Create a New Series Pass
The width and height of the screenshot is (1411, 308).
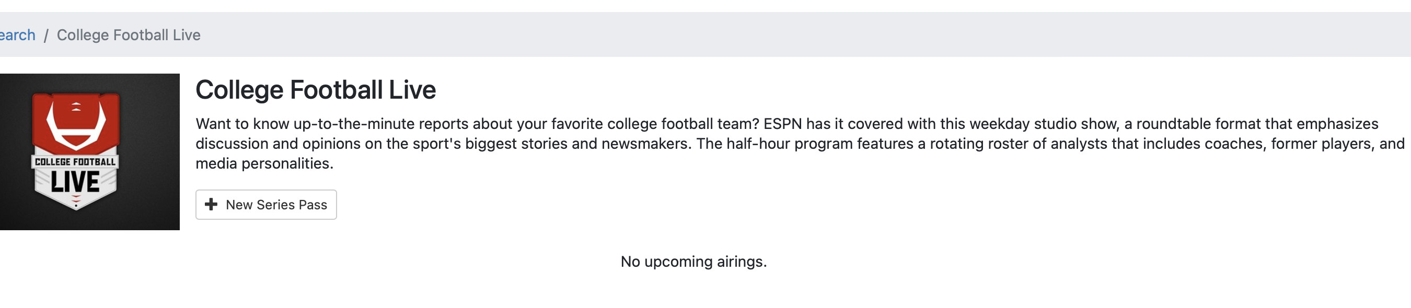pyautogui.click(x=266, y=205)
